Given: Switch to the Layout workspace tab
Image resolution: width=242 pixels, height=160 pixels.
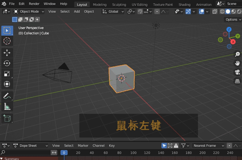Looking at the screenshot, I should click(x=82, y=5).
